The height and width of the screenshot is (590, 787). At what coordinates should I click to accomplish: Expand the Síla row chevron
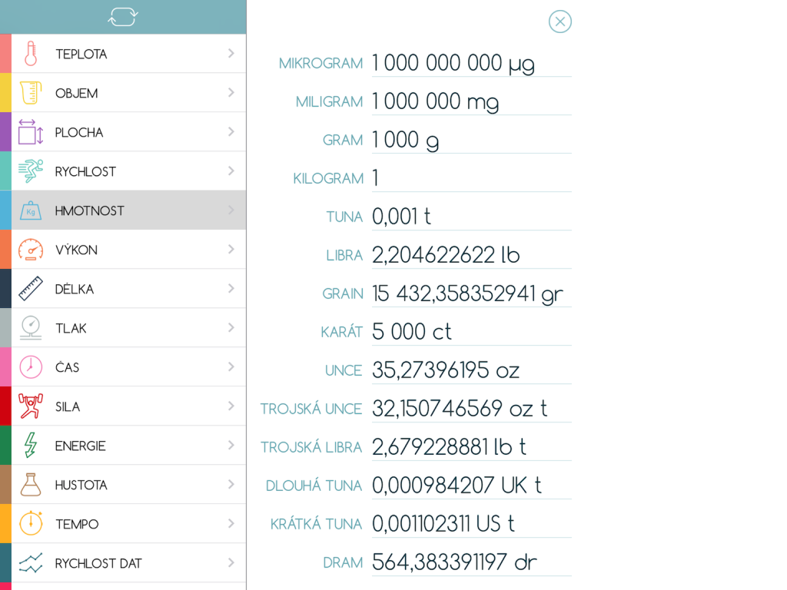(x=231, y=406)
